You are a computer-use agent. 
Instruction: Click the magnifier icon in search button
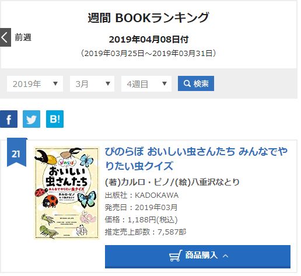pyautogui.click(x=187, y=83)
